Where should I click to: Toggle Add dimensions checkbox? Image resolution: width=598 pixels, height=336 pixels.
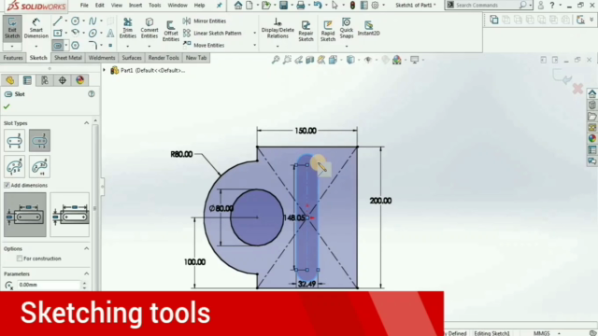(x=7, y=186)
